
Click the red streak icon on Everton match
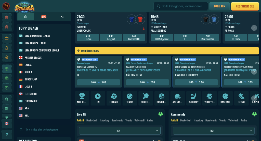click(143, 29)
